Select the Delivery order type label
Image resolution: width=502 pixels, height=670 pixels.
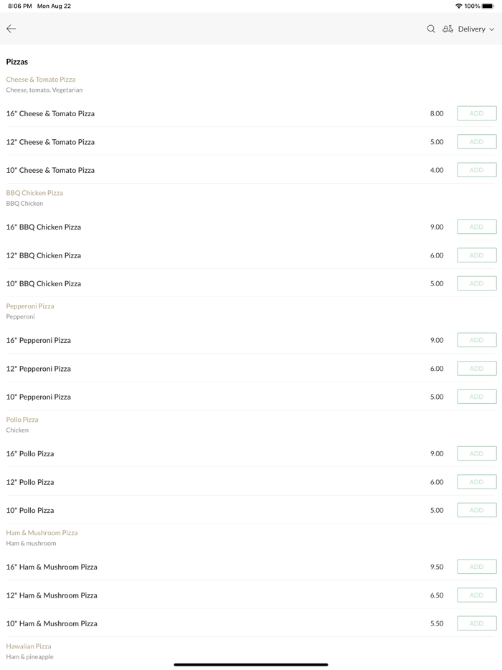pos(471,29)
